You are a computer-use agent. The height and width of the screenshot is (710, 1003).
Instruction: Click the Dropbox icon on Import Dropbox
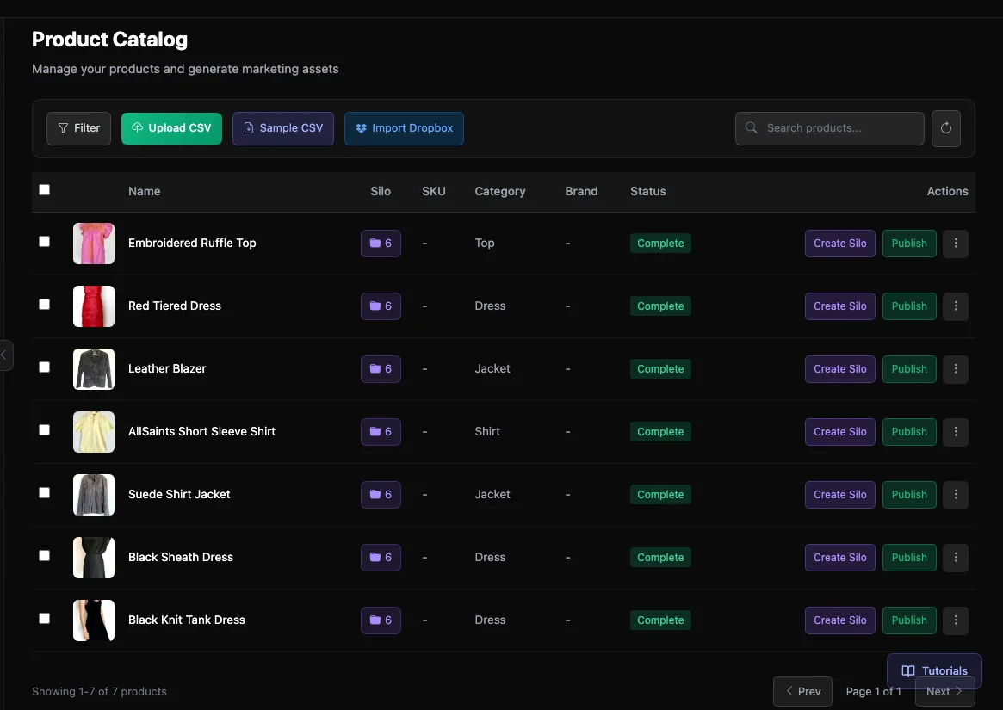[361, 127]
